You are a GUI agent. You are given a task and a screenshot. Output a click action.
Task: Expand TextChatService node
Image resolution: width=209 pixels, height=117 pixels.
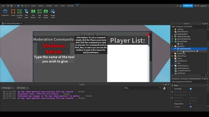click(x=172, y=66)
